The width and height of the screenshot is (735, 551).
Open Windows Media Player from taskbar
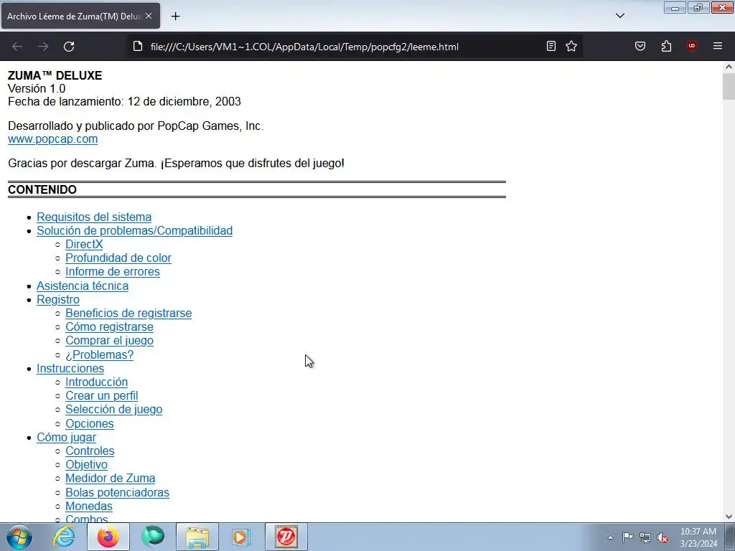tap(242, 537)
